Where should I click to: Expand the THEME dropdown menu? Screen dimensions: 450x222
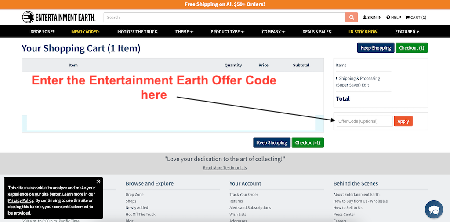pyautogui.click(x=184, y=32)
